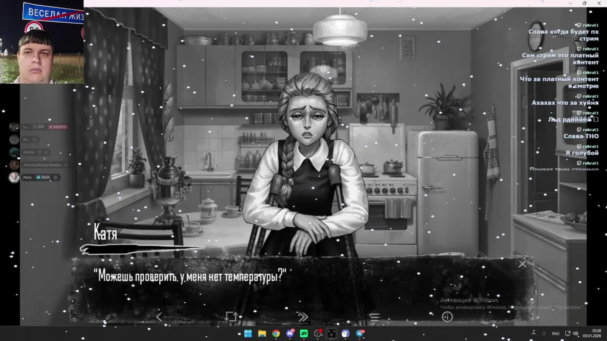Viewport: 607px width, 341px height.
Task: Click chat message "Сам стрим это платный контент"
Action: [x=560, y=59]
